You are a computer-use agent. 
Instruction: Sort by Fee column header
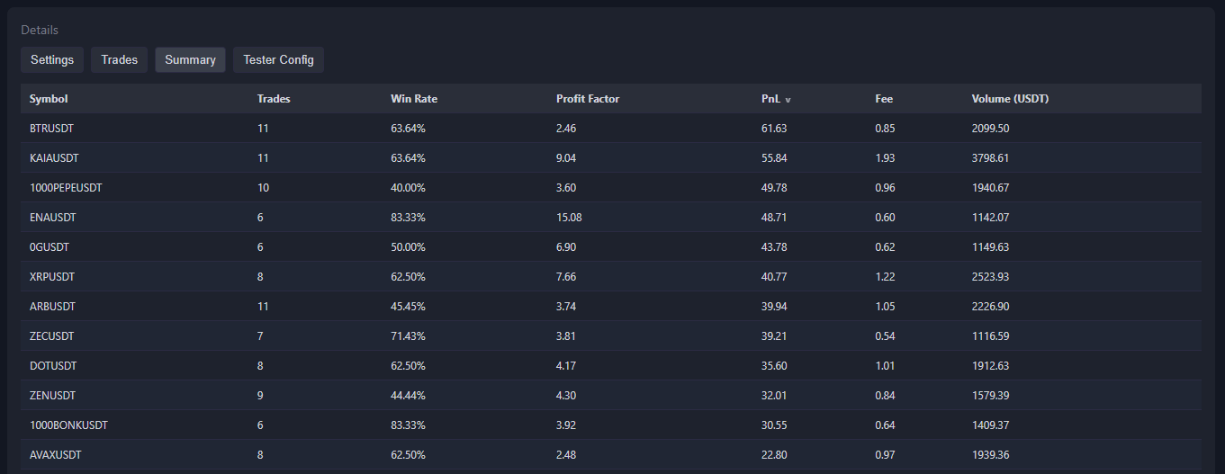pyautogui.click(x=884, y=99)
